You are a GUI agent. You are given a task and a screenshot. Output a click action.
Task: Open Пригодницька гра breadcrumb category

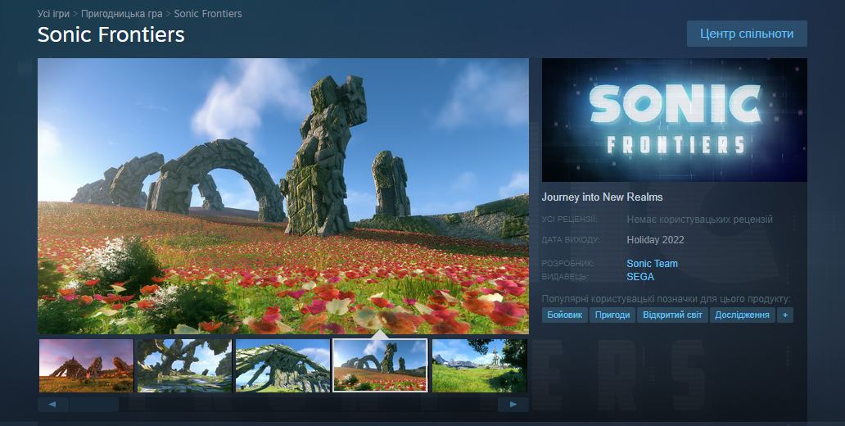(x=122, y=13)
